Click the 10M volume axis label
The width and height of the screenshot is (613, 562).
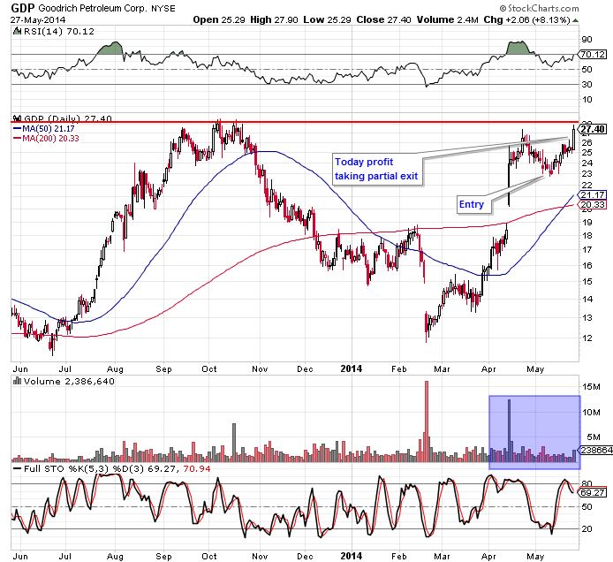coord(591,412)
